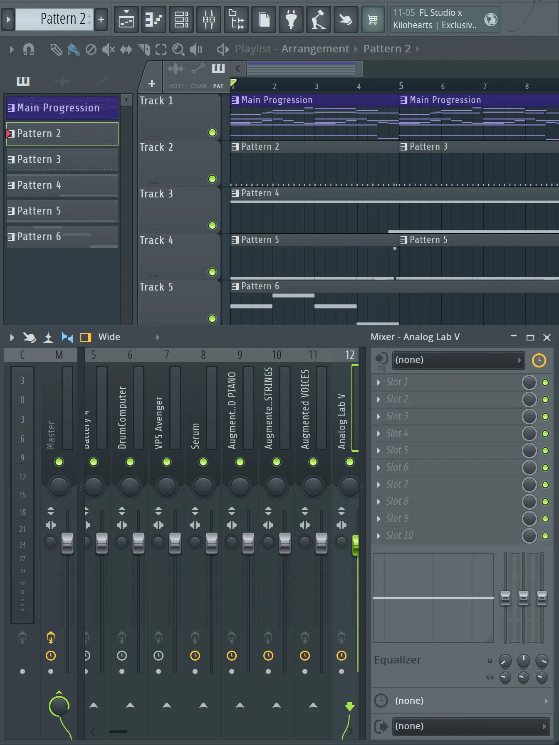Viewport: 559px width, 745px height.
Task: Toggle the playlist magnet snap icon
Action: point(29,49)
